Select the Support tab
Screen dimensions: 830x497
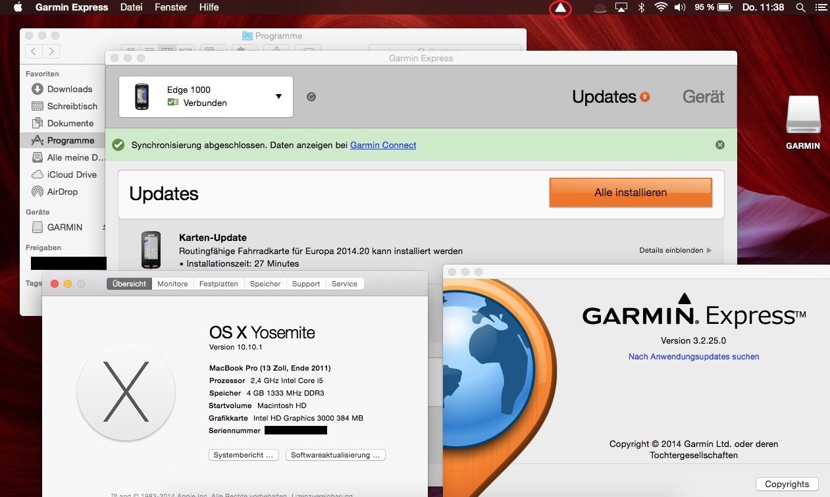tap(306, 284)
